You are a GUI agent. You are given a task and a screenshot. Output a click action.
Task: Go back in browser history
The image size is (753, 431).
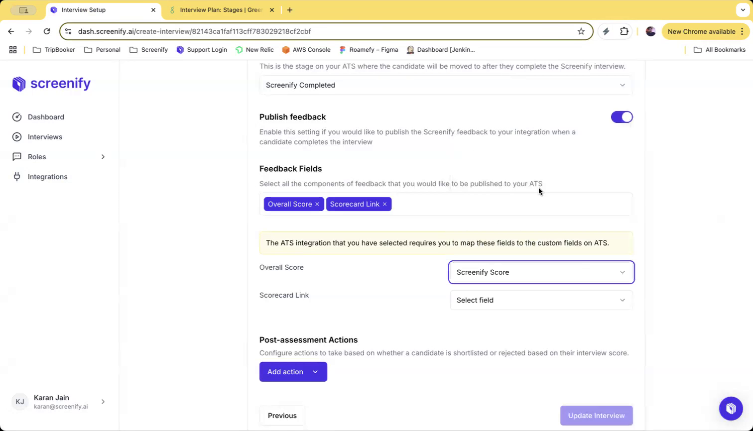tap(11, 31)
